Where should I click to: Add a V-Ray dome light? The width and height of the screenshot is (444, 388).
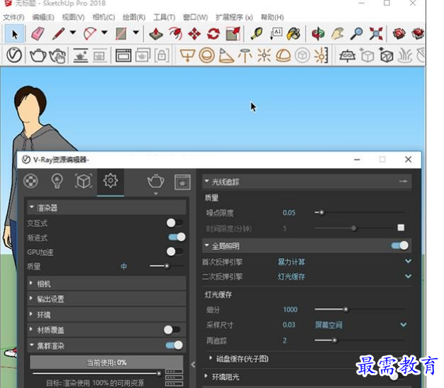[x=283, y=55]
